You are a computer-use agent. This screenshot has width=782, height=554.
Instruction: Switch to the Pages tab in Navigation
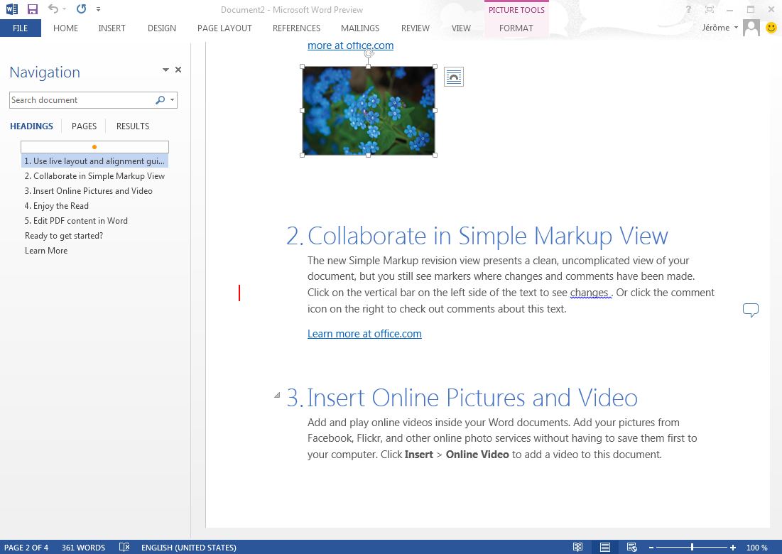tap(84, 126)
